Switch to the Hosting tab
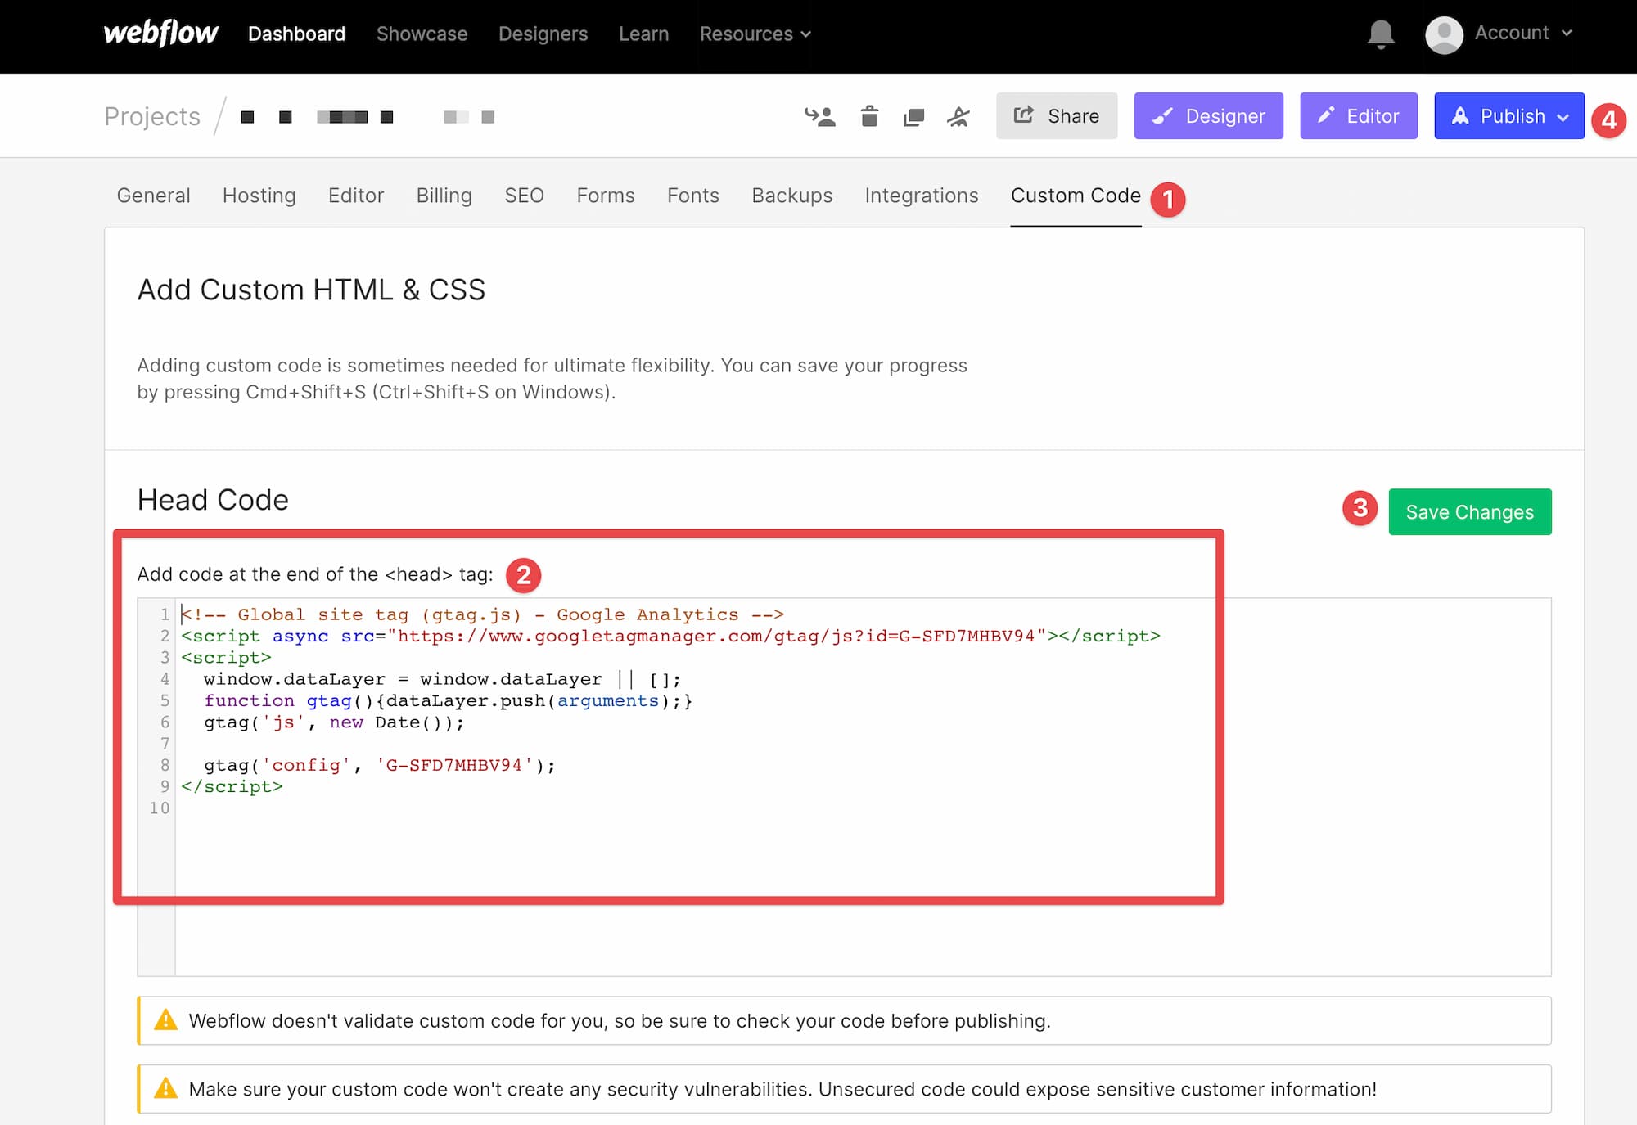Image resolution: width=1637 pixels, height=1125 pixels. (259, 196)
